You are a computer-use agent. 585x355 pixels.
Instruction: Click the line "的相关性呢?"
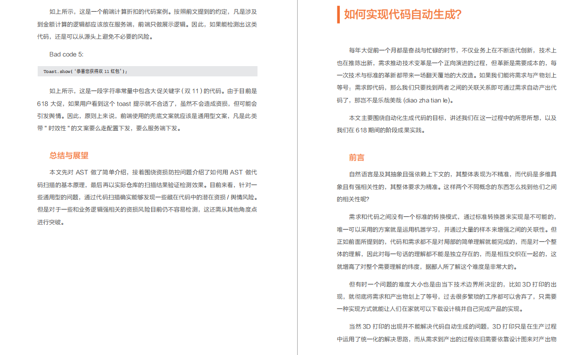tap(353, 199)
